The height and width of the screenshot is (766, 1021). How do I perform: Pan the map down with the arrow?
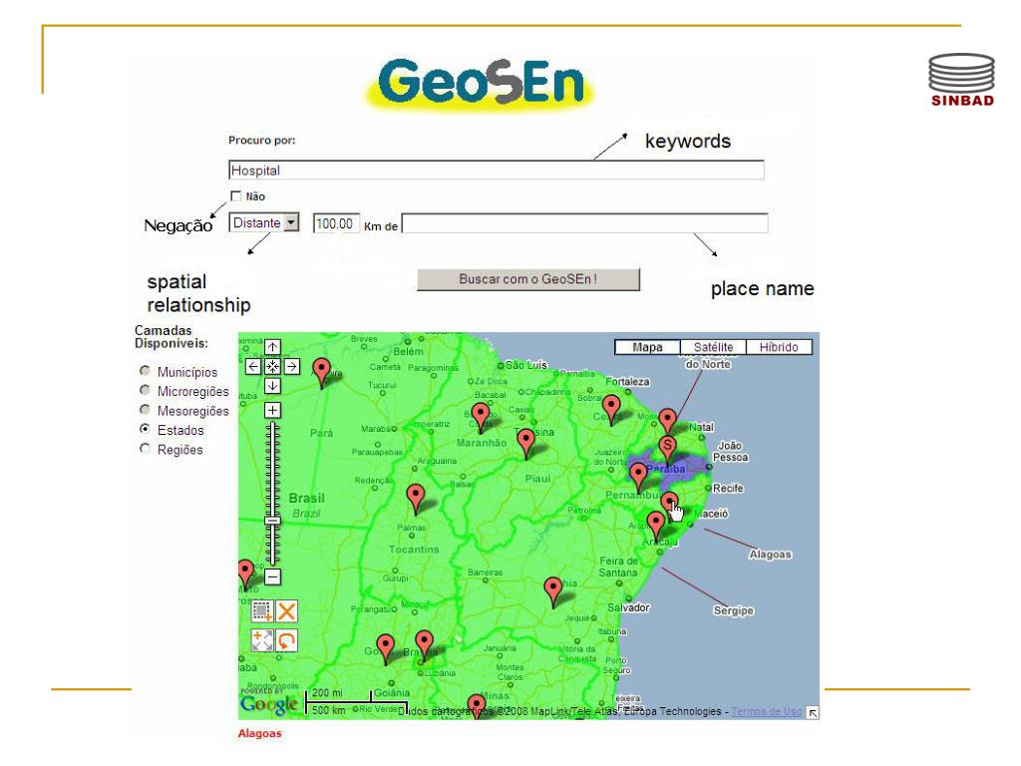273,386
